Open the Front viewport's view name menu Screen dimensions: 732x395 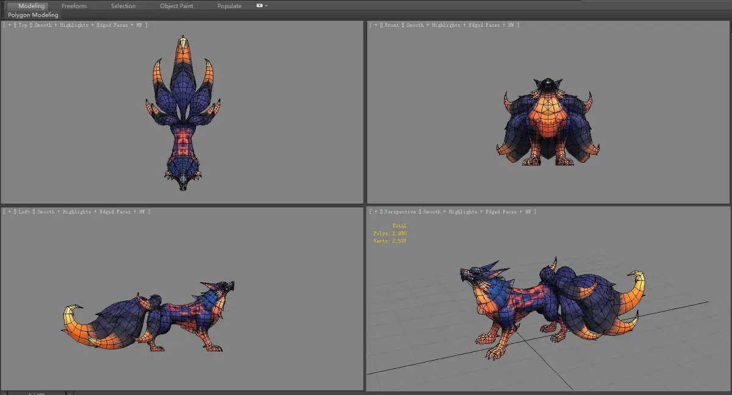click(392, 25)
